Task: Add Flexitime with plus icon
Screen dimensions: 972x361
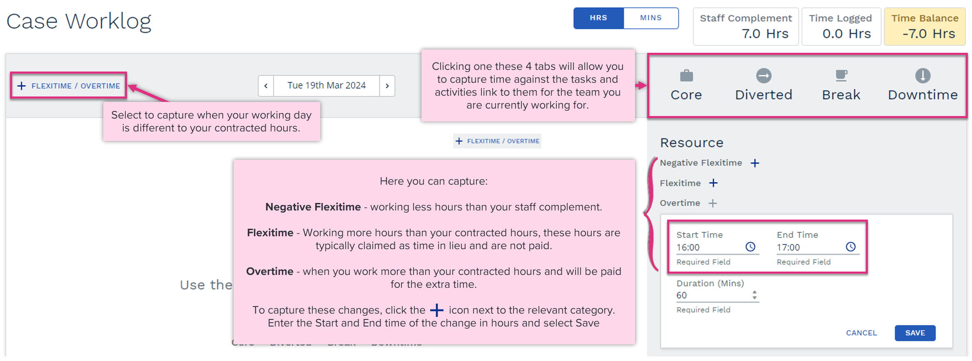Action: [713, 183]
